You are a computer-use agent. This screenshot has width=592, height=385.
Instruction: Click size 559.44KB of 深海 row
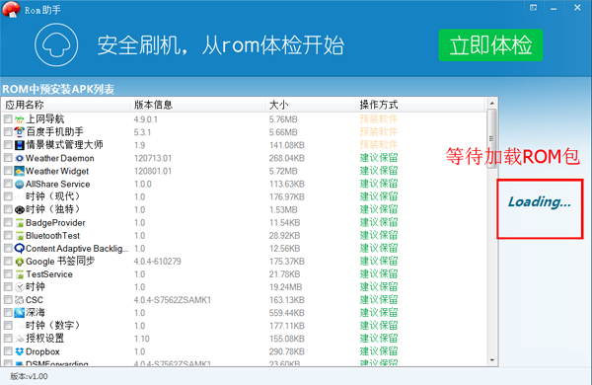pyautogui.click(x=286, y=313)
